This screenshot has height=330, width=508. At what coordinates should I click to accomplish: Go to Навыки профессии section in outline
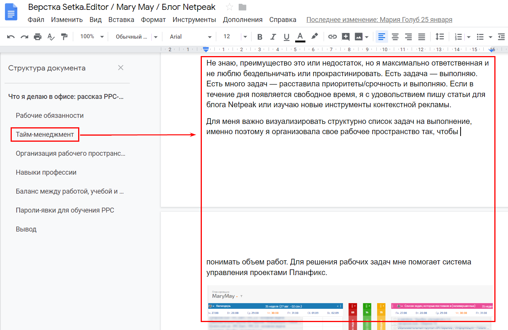point(46,172)
